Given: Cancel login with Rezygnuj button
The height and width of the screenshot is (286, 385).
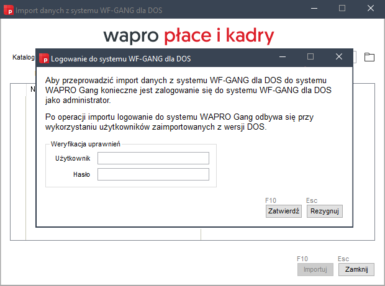Looking at the screenshot, I should coord(325,211).
